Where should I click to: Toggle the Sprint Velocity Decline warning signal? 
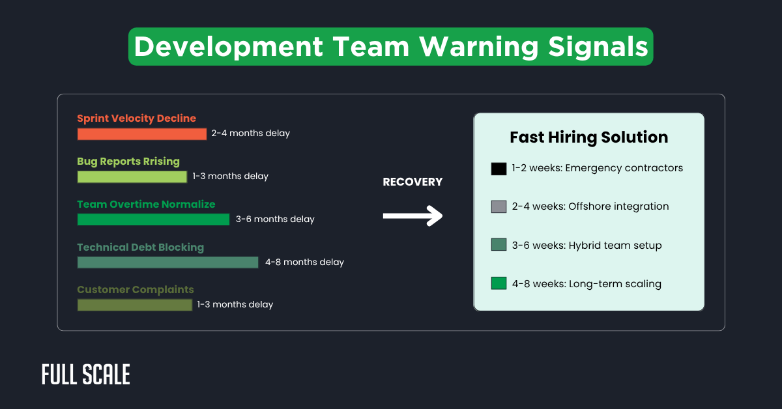(136, 118)
